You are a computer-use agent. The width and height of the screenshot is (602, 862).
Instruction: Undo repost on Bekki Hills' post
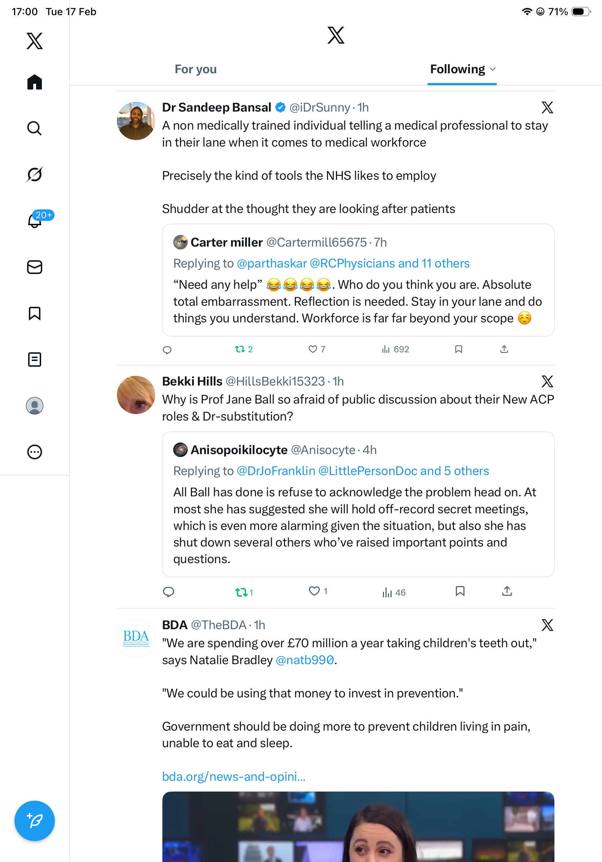241,592
